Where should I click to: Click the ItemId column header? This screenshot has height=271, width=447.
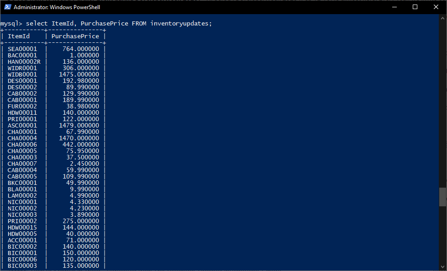19,36
